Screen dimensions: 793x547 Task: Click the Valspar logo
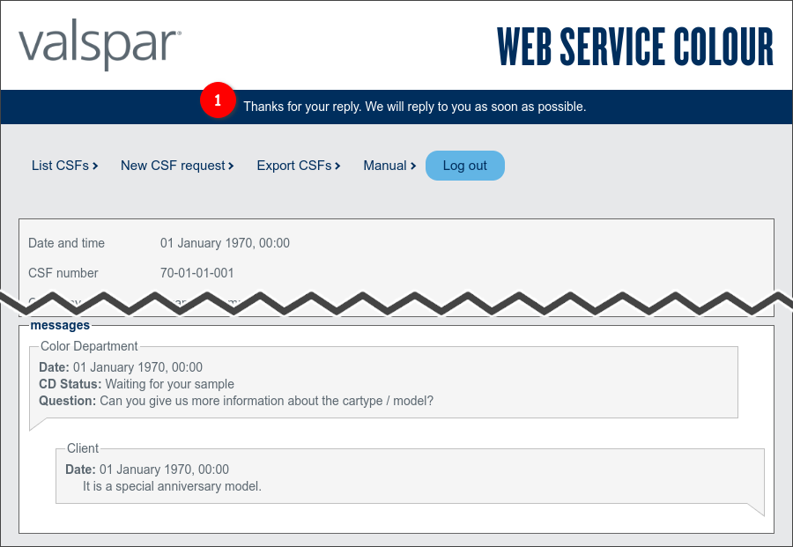click(x=100, y=46)
